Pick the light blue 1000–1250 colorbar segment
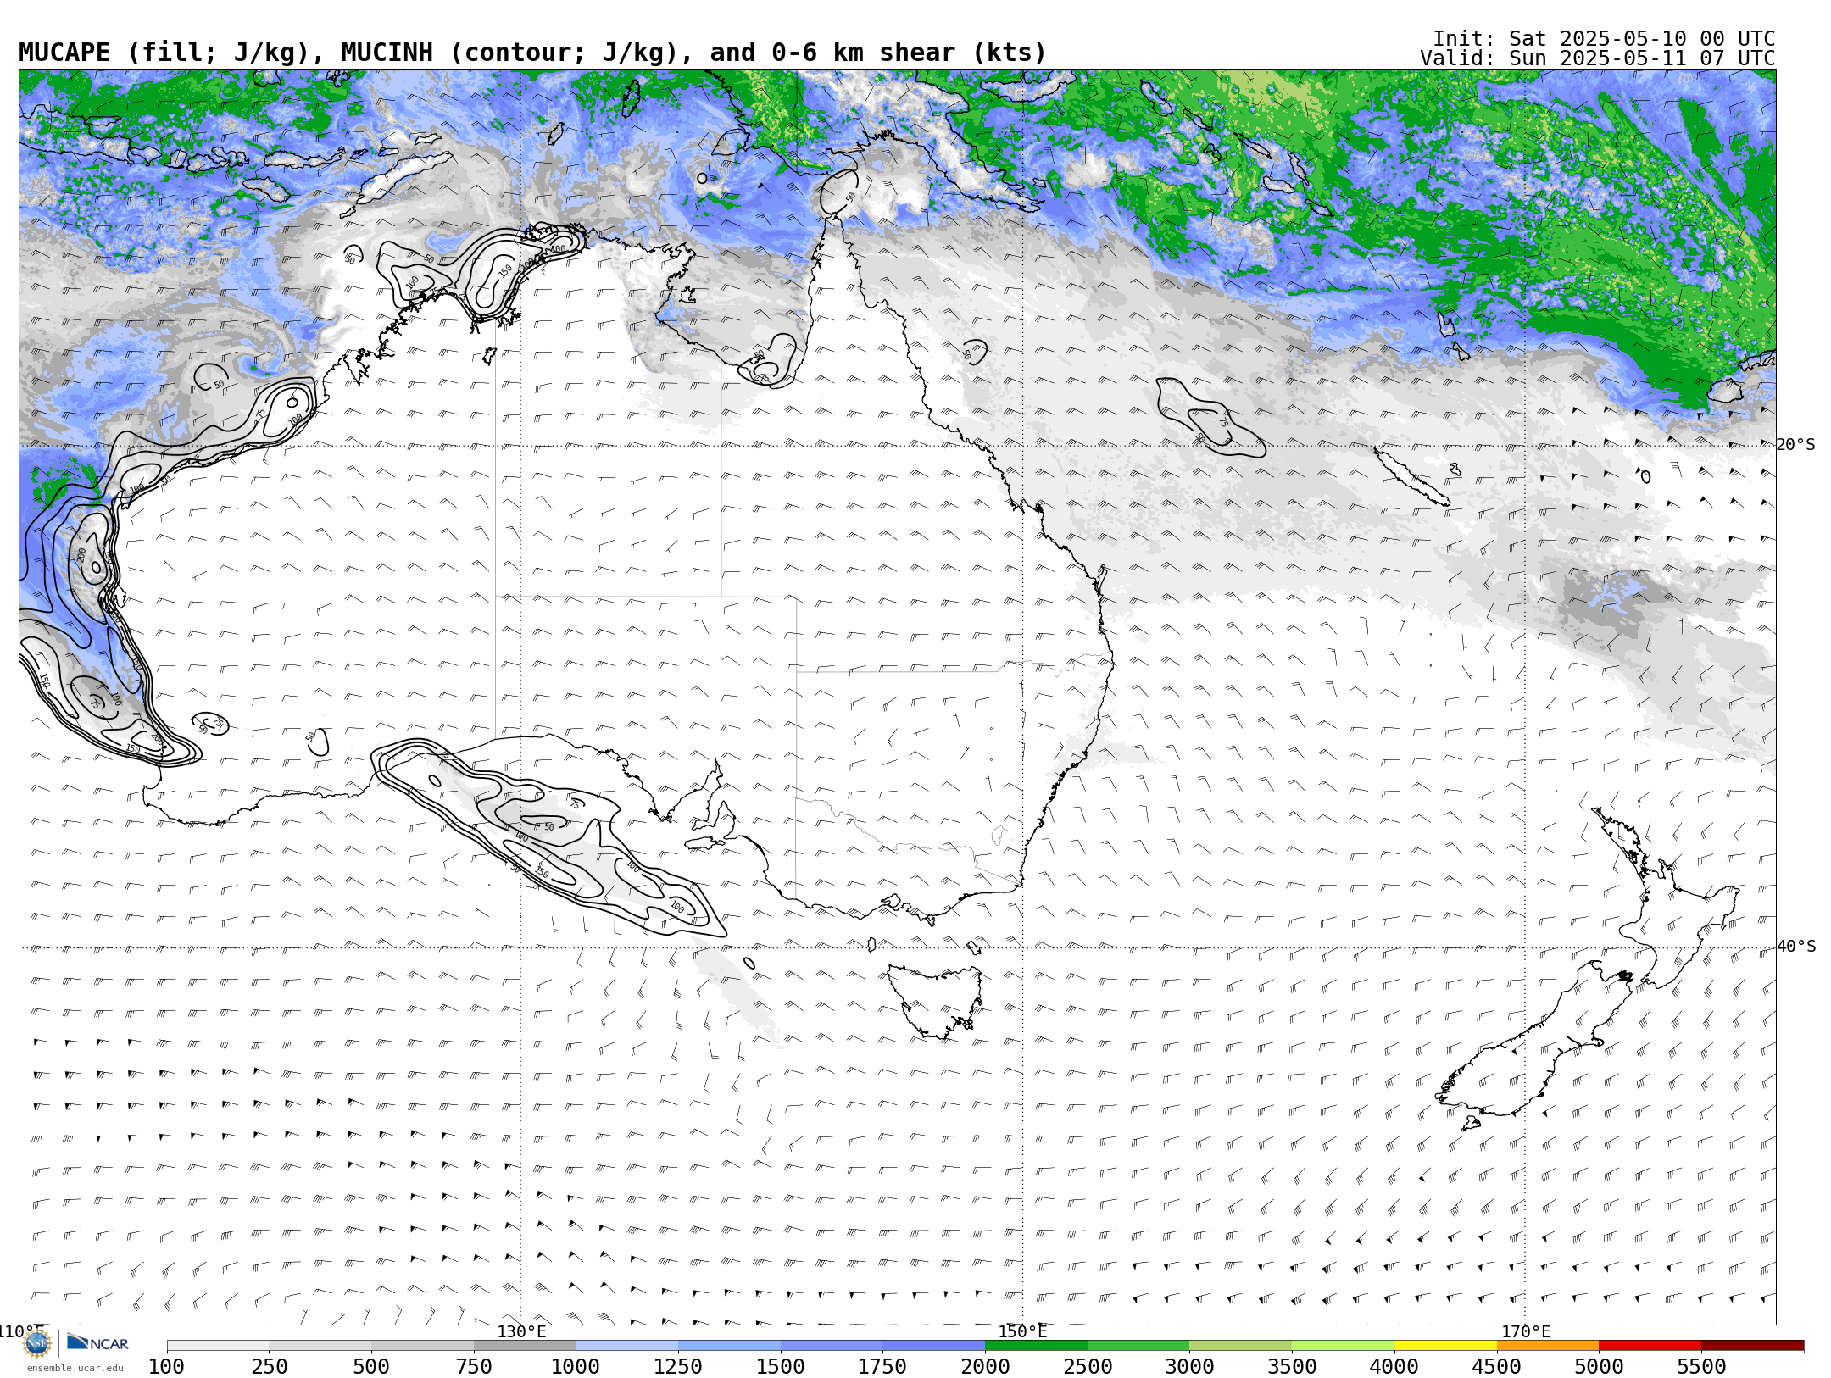This screenshot has height=1378, width=1831. point(627,1346)
